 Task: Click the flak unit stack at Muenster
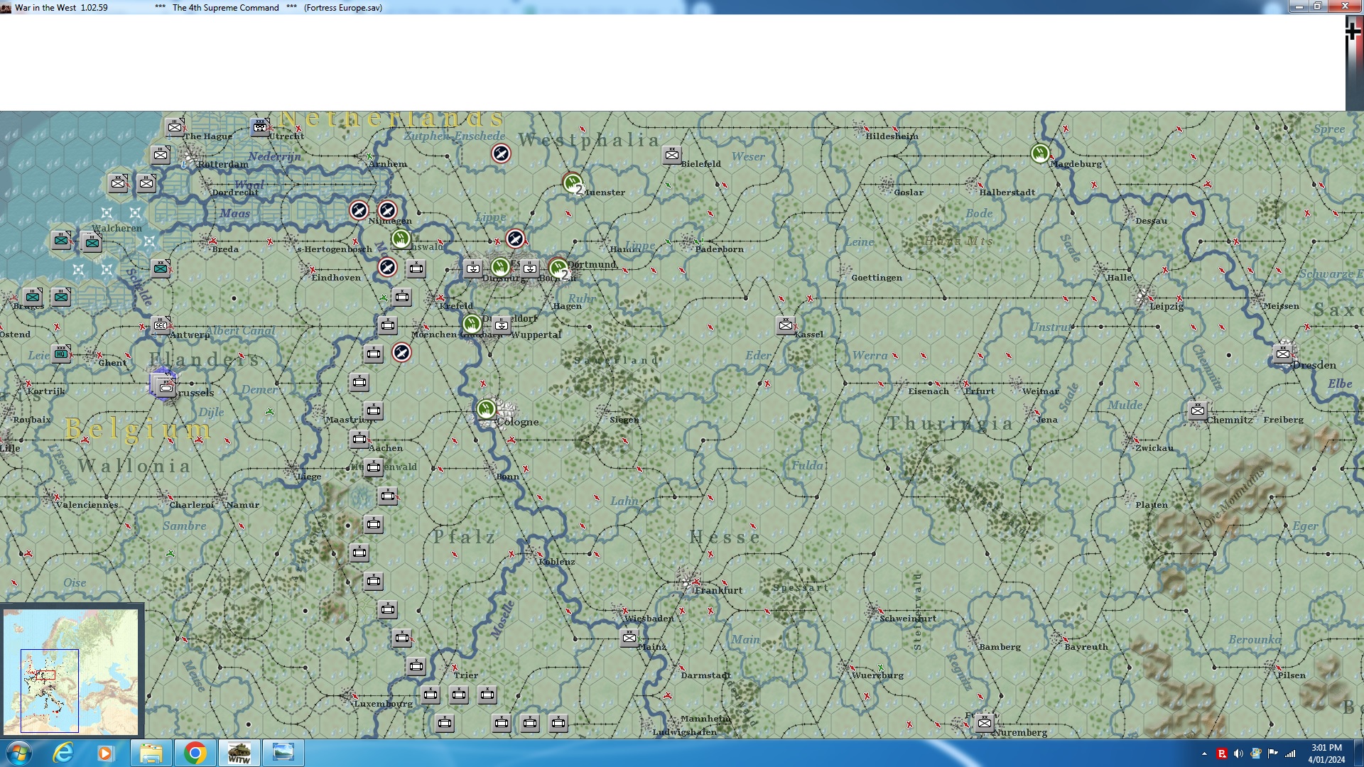coord(573,183)
